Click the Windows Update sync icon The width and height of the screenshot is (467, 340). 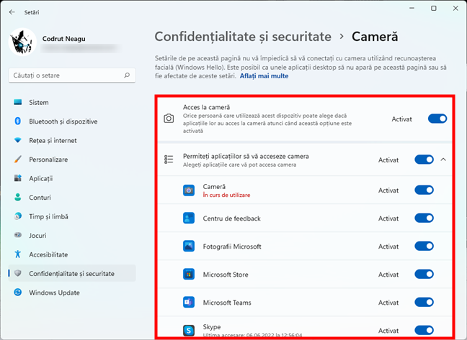tap(18, 292)
